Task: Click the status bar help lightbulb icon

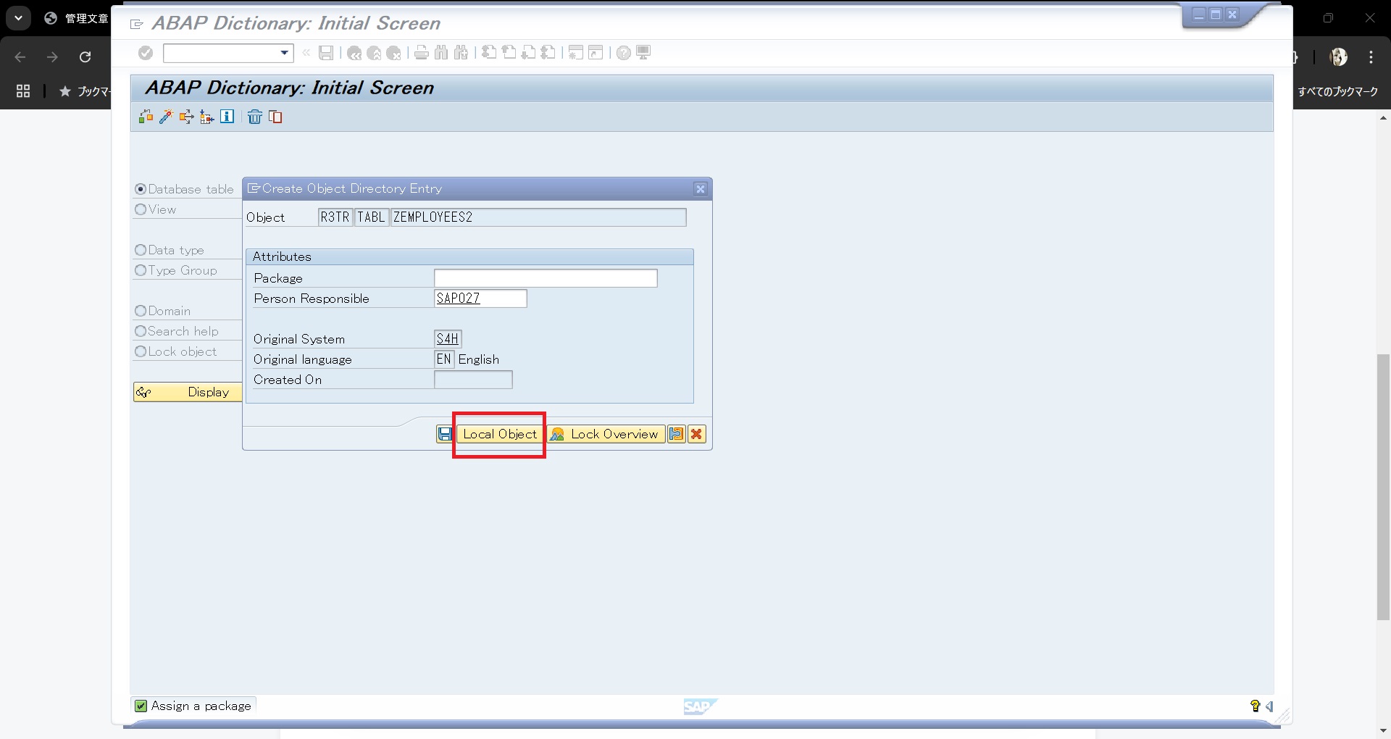Action: point(1255,706)
